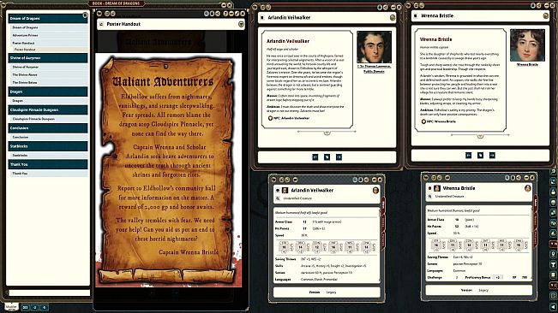Click Proficiency Bonus value on Wrenna sheet
Screen dimensions: 558x313
point(497,278)
